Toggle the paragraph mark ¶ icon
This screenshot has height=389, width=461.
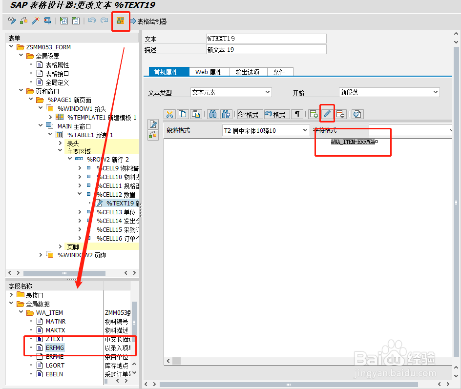pos(297,114)
